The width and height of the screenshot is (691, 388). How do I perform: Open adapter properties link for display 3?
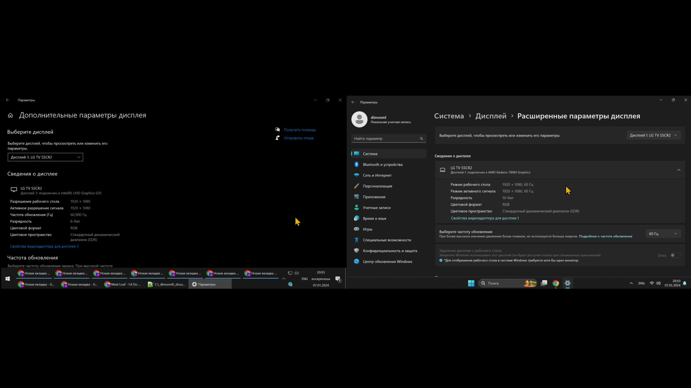(x=44, y=246)
